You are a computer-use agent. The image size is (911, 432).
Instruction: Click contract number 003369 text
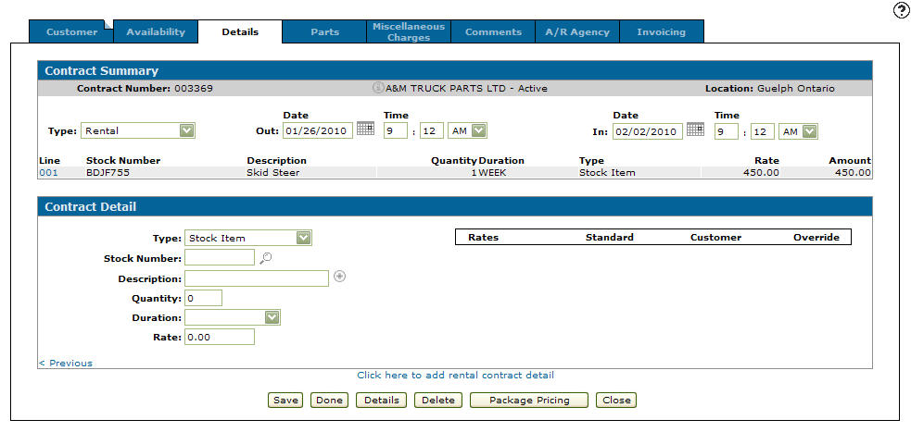[x=194, y=89]
